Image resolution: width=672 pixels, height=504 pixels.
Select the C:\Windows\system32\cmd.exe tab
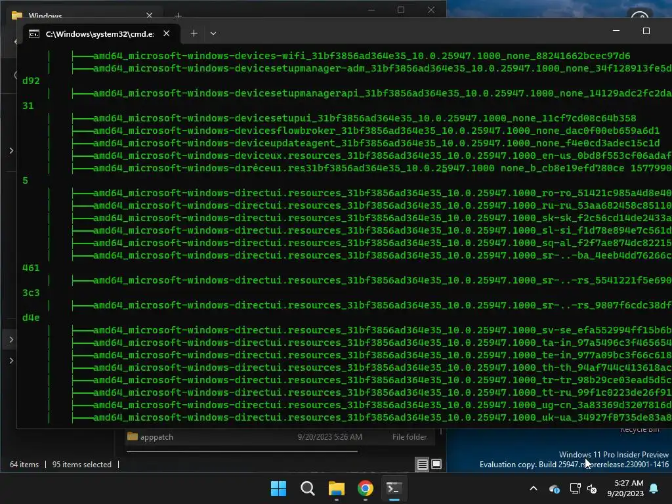pyautogui.click(x=100, y=34)
